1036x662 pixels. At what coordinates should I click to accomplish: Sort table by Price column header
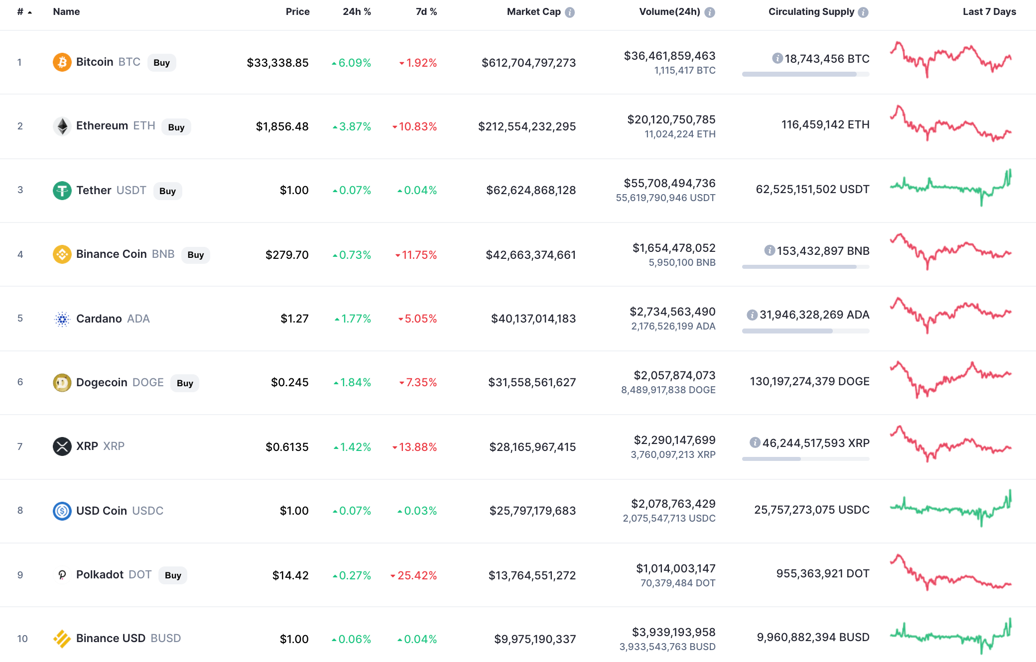297,12
